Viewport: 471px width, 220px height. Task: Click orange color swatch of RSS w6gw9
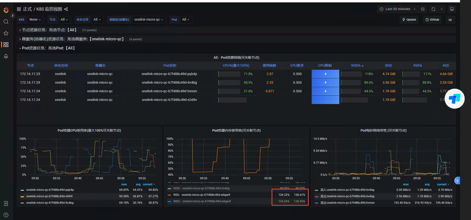coord(169,195)
